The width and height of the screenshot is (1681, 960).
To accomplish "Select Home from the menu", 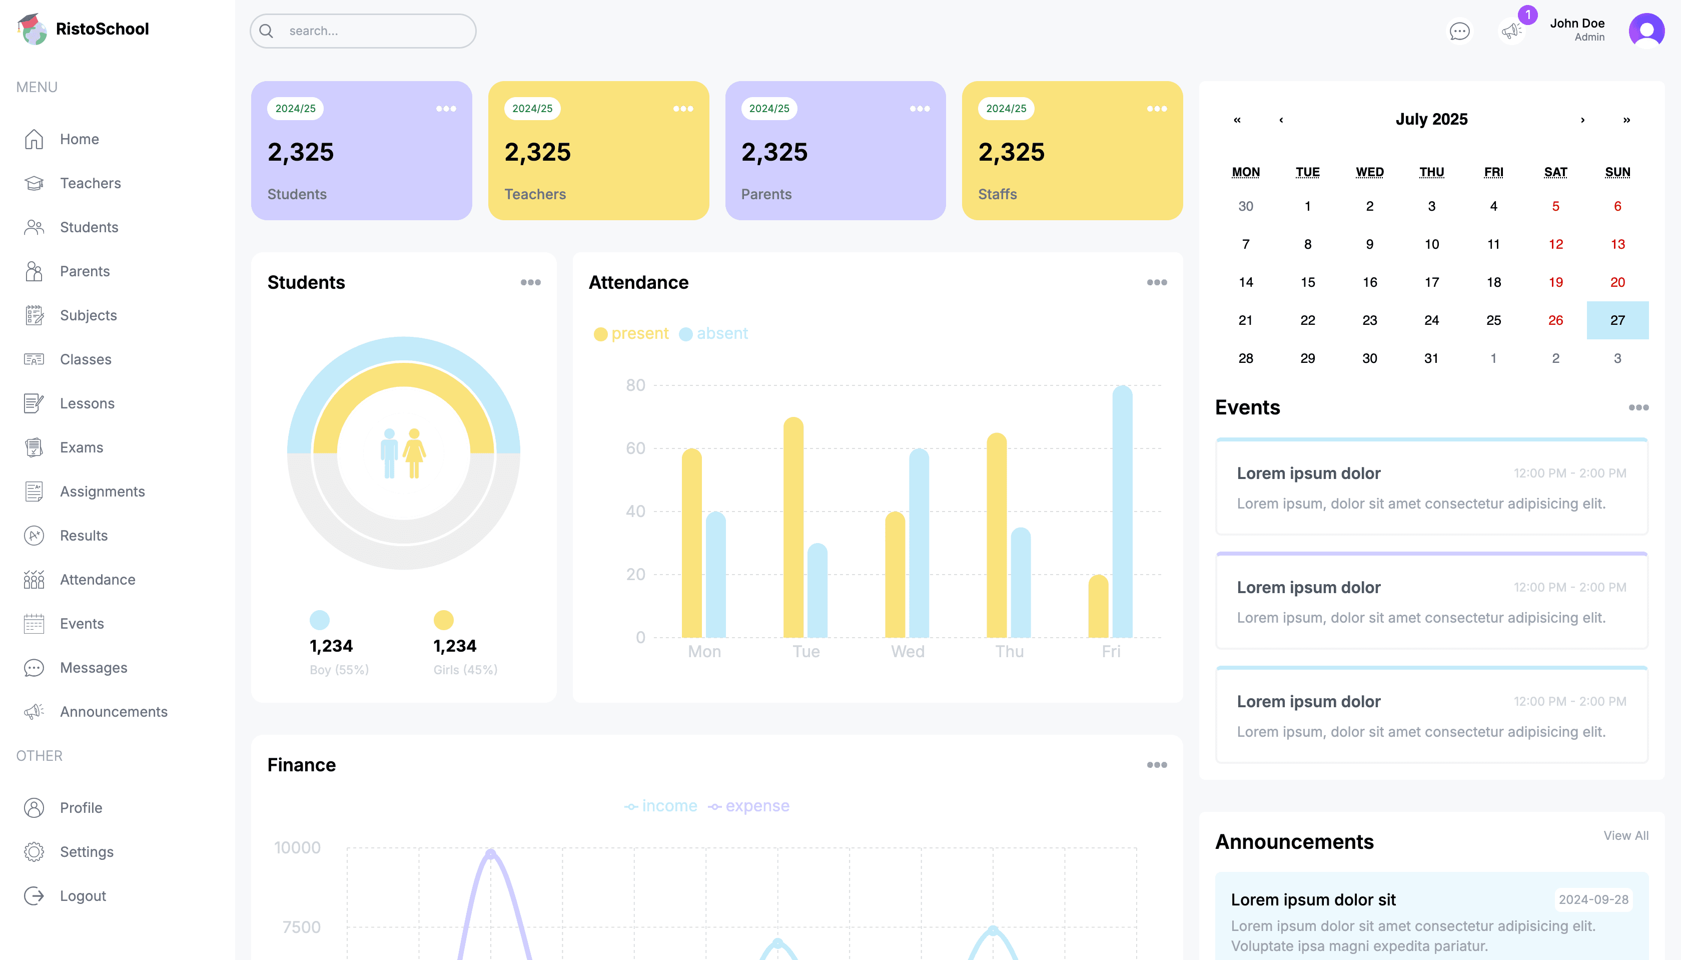I will [x=79, y=139].
